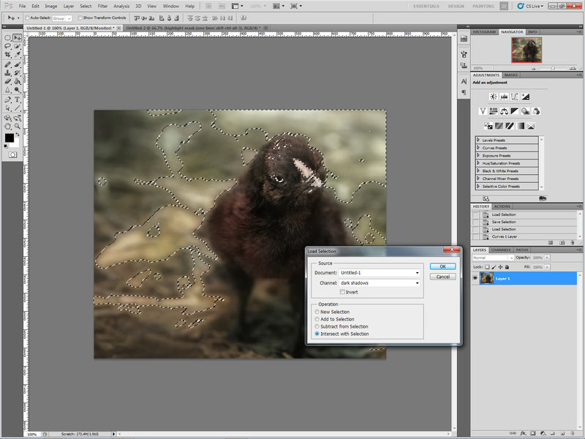Hide Layer 1 using its eye icon
Viewport: 585px width, 439px height.
point(475,278)
